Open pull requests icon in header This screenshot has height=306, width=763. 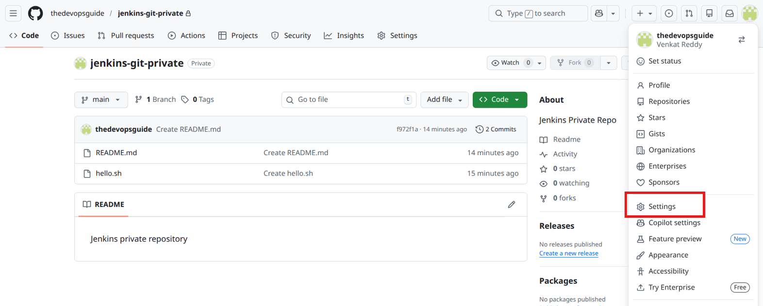pos(689,14)
